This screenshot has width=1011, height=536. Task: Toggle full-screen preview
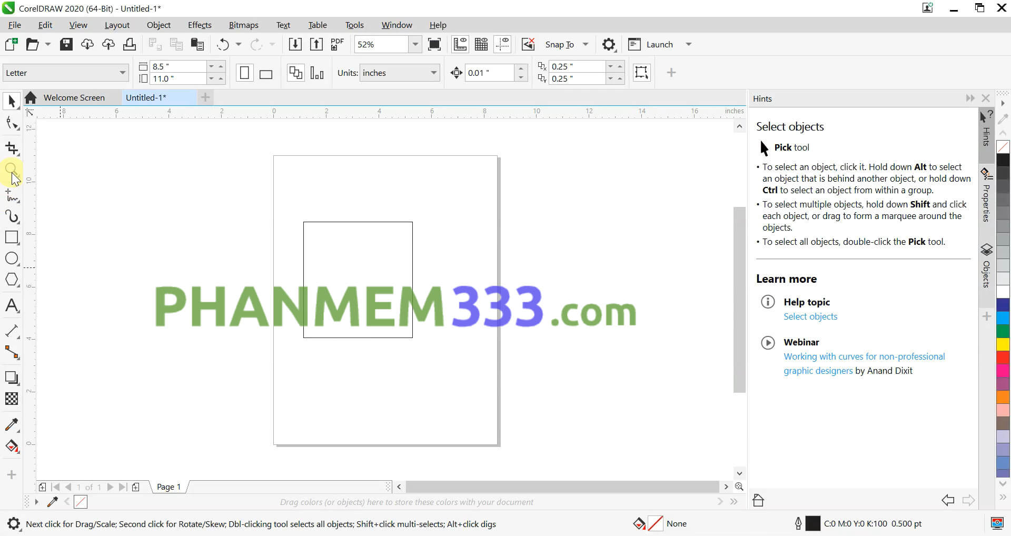coord(434,44)
